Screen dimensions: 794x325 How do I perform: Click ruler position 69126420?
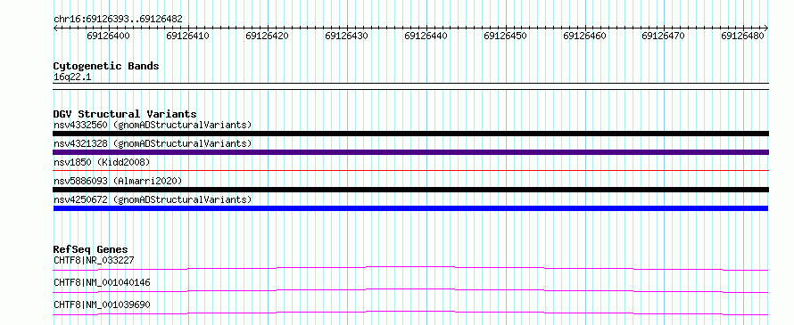[x=267, y=36]
